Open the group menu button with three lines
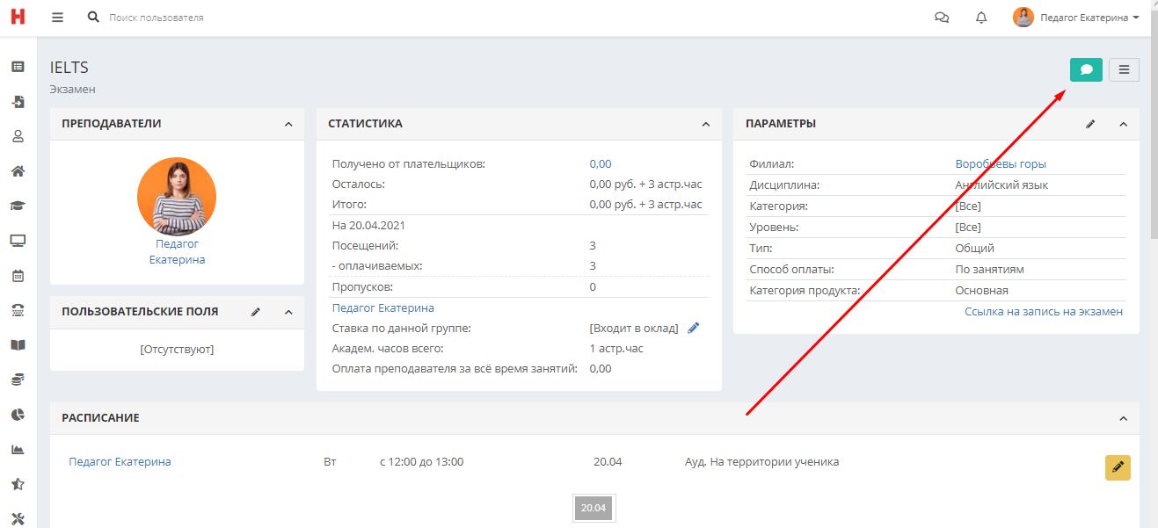Viewport: 1158px width, 528px height. click(1124, 69)
